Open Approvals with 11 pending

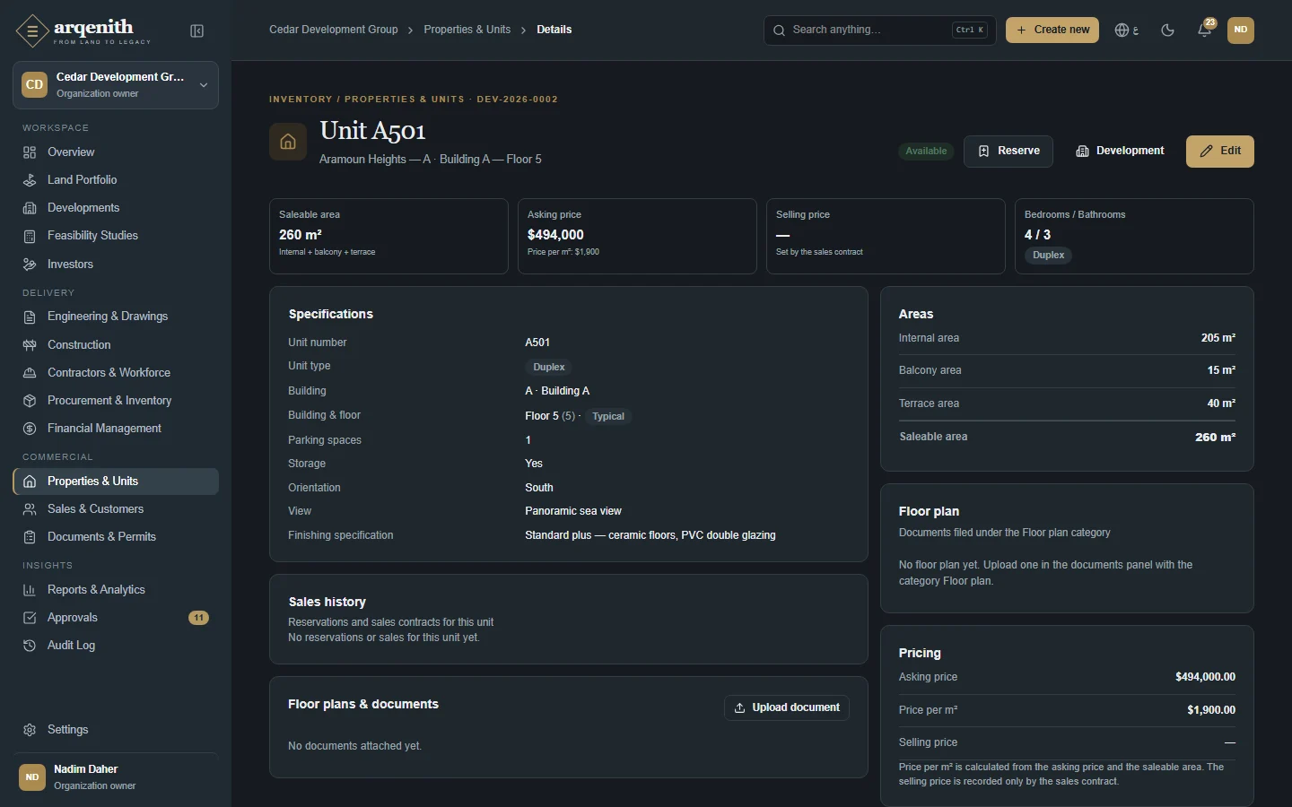116,618
